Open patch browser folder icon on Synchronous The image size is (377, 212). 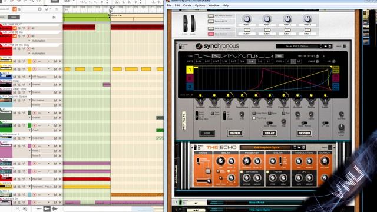pos(326,46)
